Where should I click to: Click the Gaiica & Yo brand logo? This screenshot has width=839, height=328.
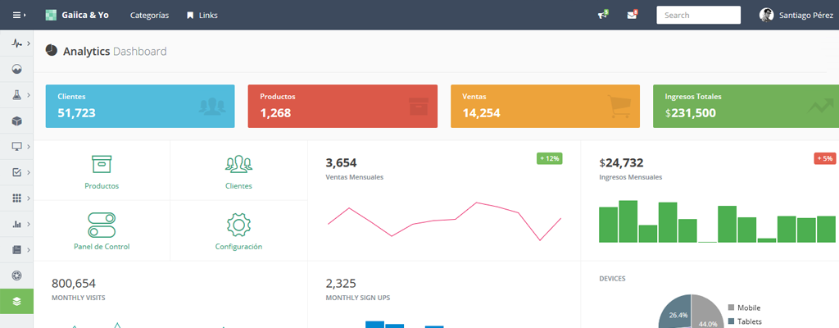point(78,15)
